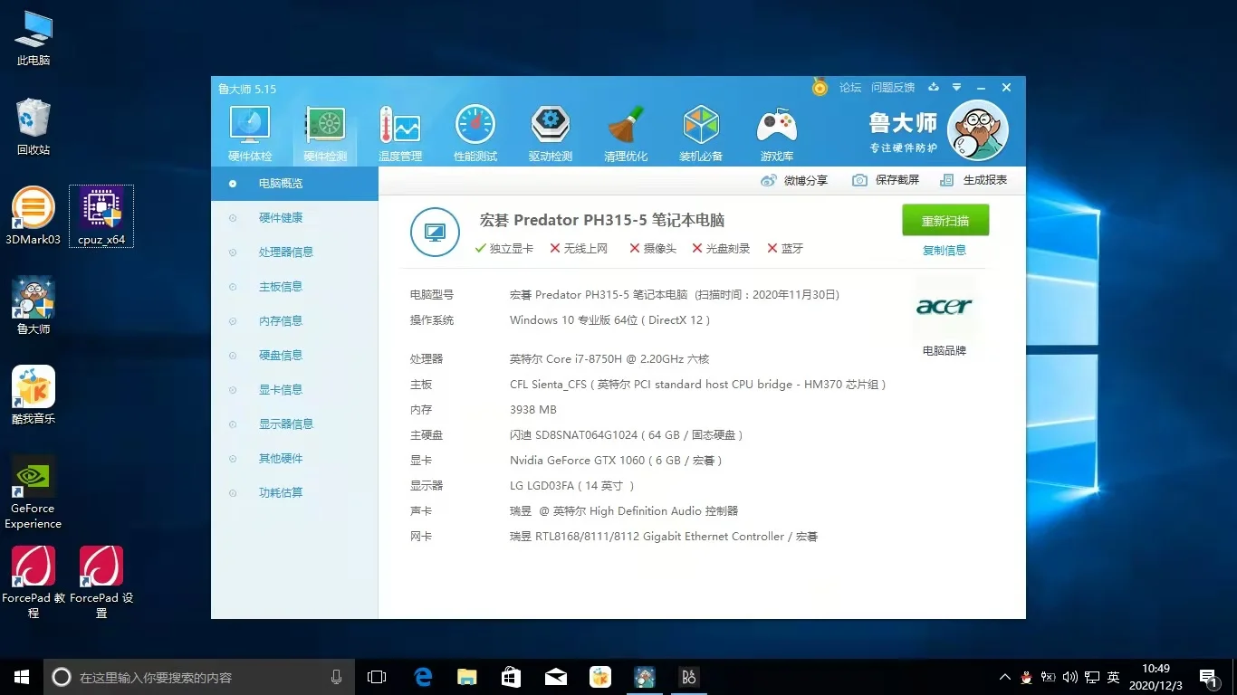Open the notification center icon
The height and width of the screenshot is (695, 1237).
click(x=1207, y=677)
